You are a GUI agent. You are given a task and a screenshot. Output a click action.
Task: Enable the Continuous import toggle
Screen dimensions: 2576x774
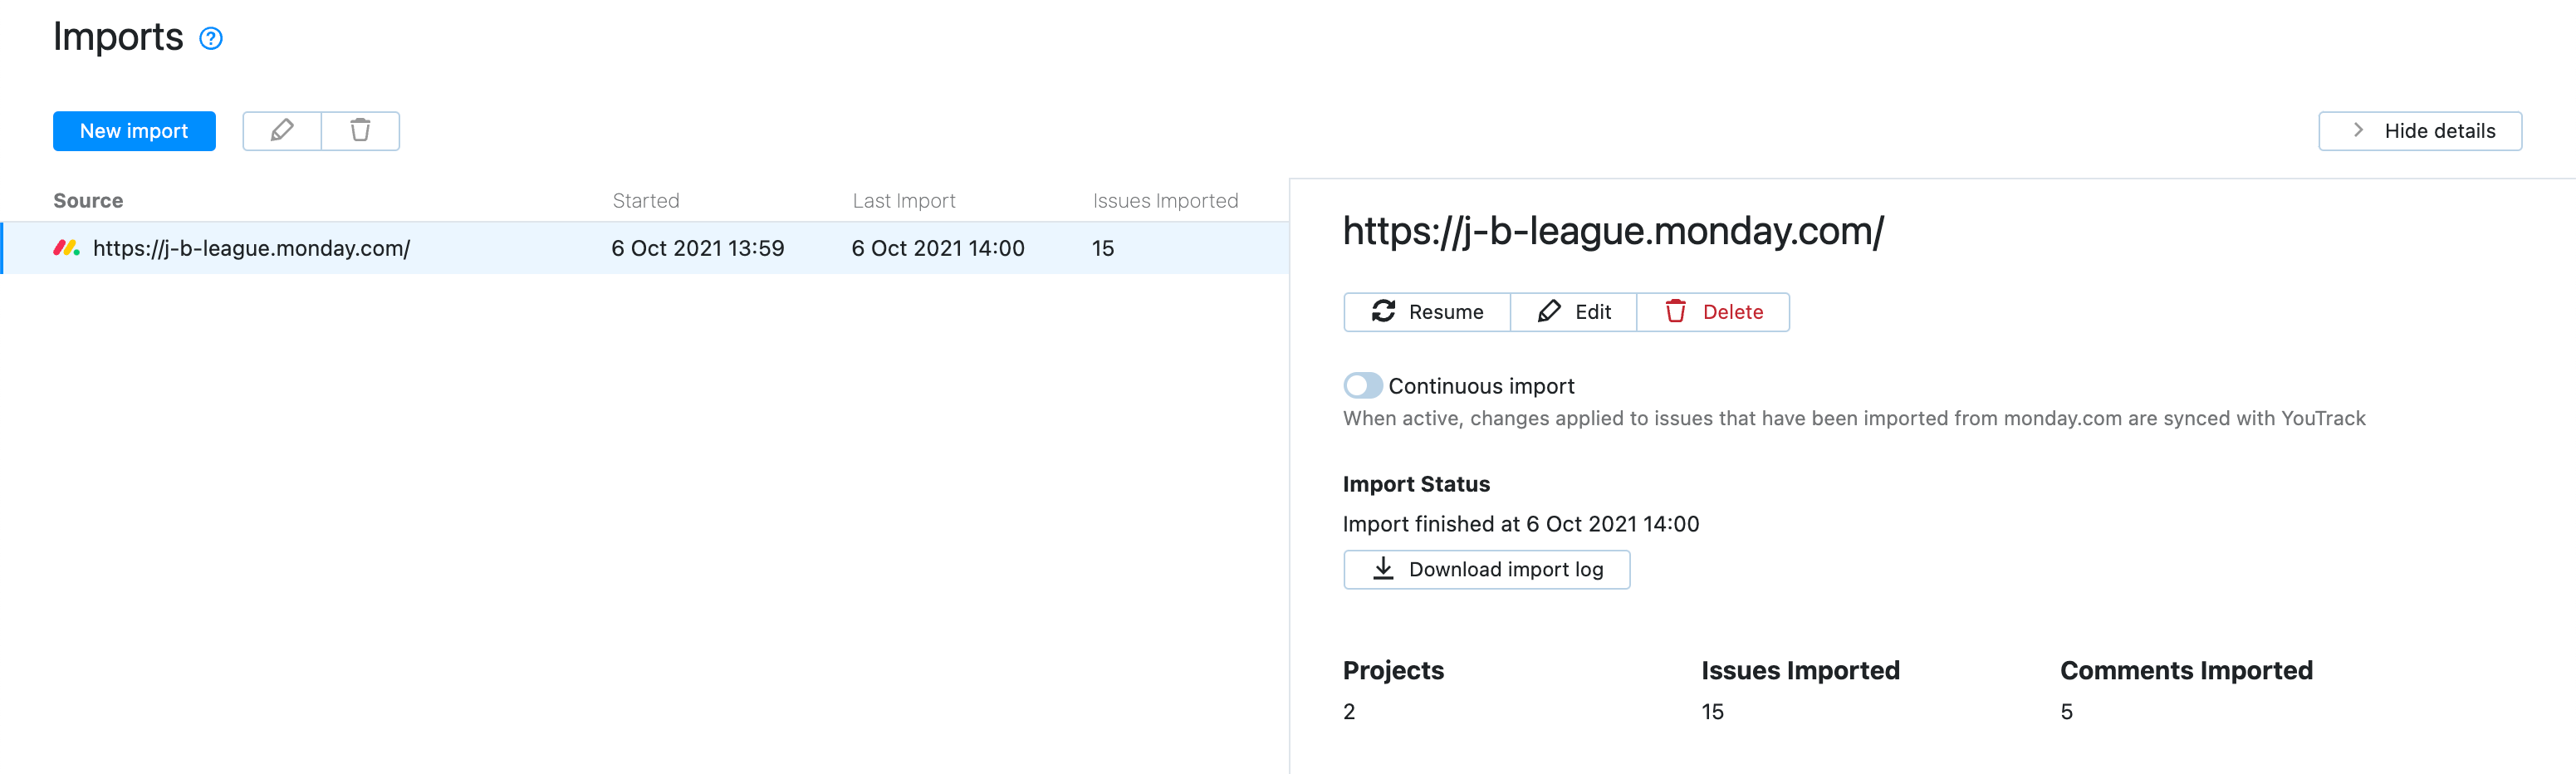(x=1362, y=386)
